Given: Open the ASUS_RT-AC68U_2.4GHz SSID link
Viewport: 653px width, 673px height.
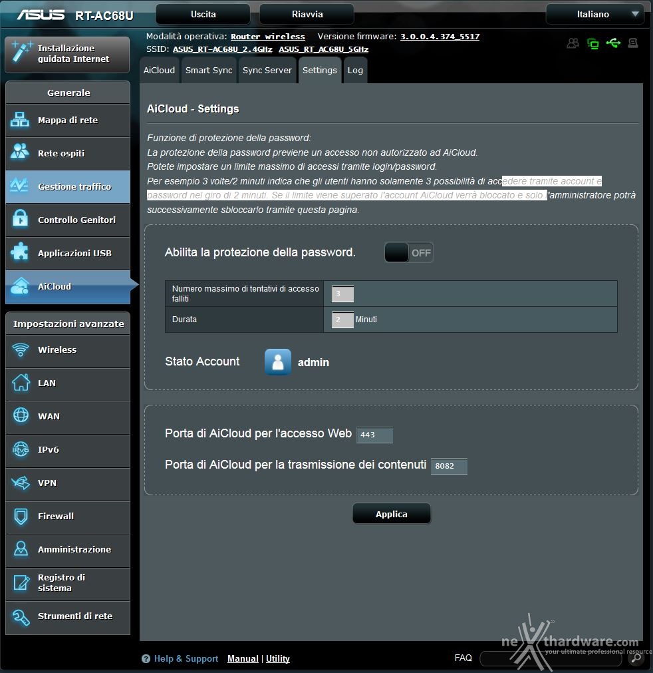Looking at the screenshot, I should tap(223, 49).
